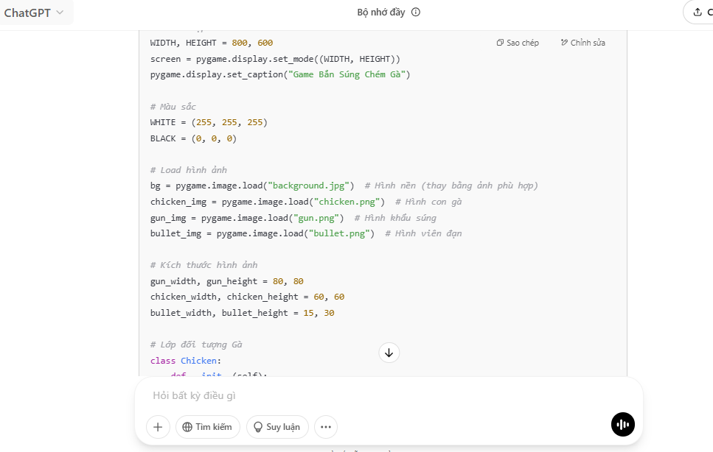Viewport: 713px width, 452px height.
Task: Click the info icon beside Bộ nhớ đầy
Action: [x=416, y=13]
